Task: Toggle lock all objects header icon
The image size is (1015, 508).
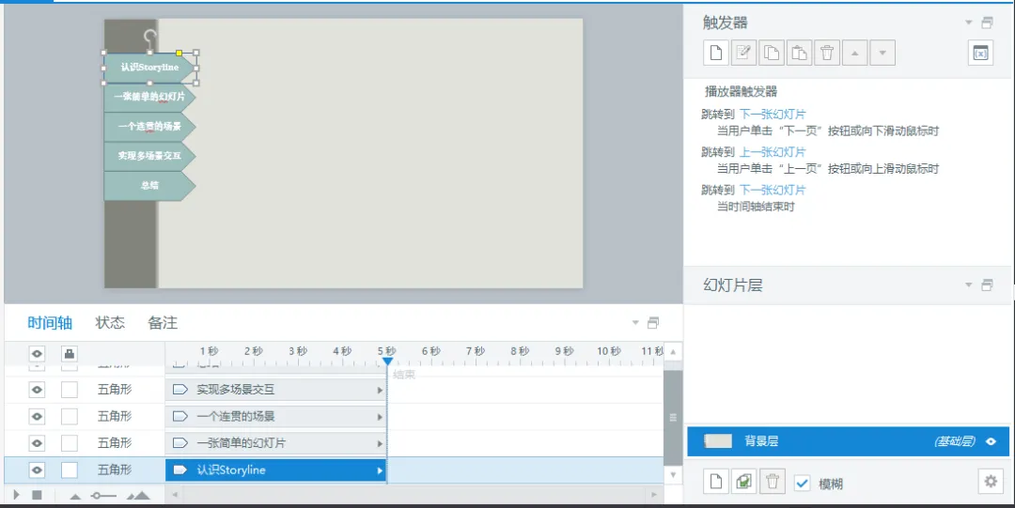Action: click(x=70, y=353)
